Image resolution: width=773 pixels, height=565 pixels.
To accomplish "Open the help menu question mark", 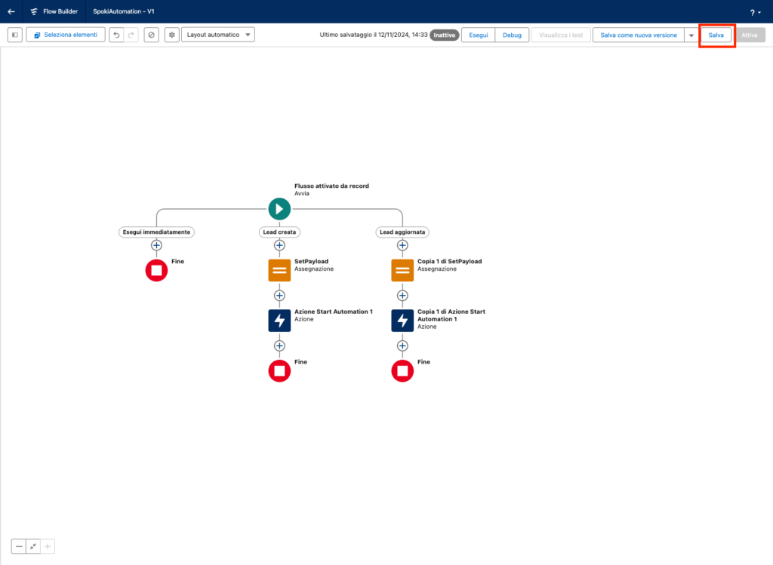I will [x=754, y=12].
